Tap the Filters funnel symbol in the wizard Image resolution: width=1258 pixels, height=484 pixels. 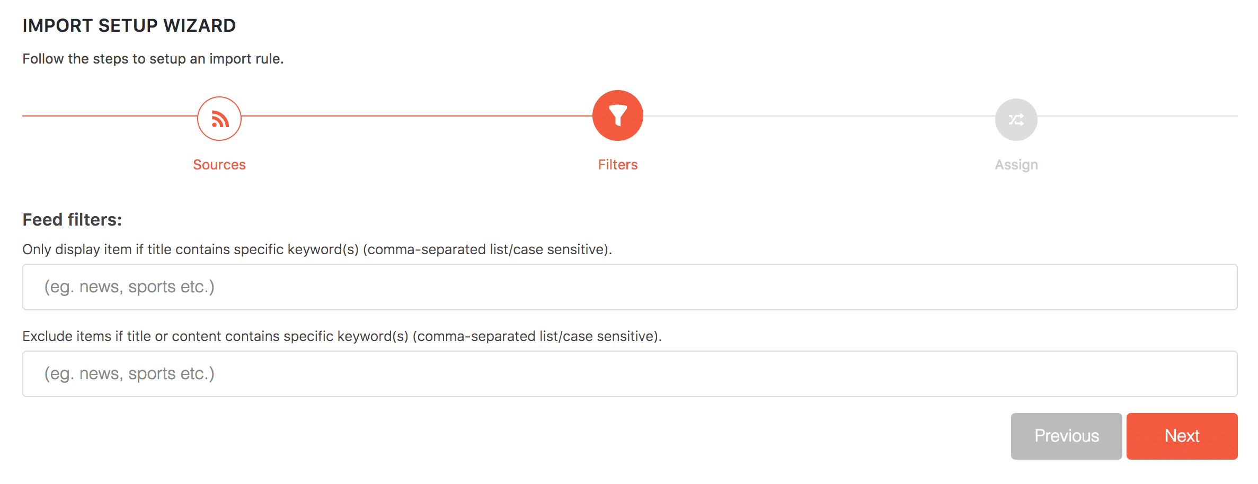coord(617,115)
